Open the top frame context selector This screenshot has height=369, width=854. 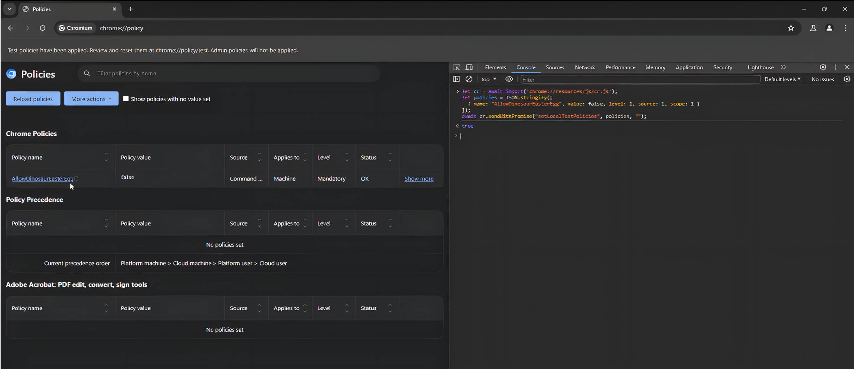coord(488,79)
